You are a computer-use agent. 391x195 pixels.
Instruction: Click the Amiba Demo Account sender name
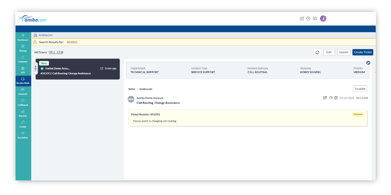tap(150, 98)
